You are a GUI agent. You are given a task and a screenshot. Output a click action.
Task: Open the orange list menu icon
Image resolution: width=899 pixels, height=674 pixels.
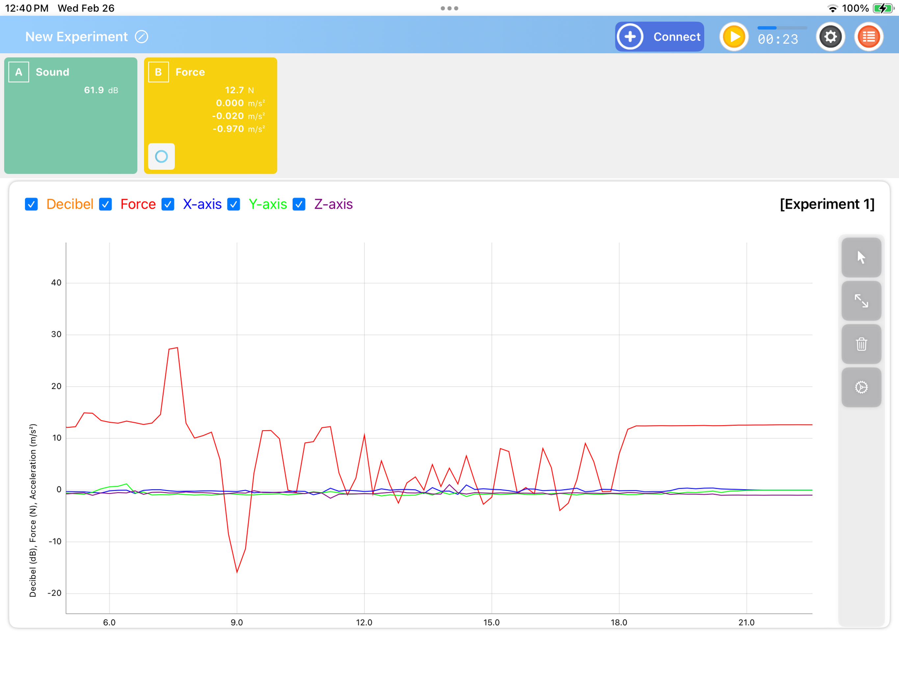[869, 37]
